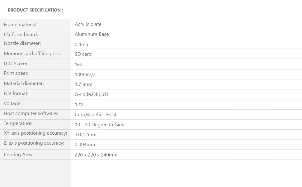
Task: Select the Platform board label
Action: (21, 35)
